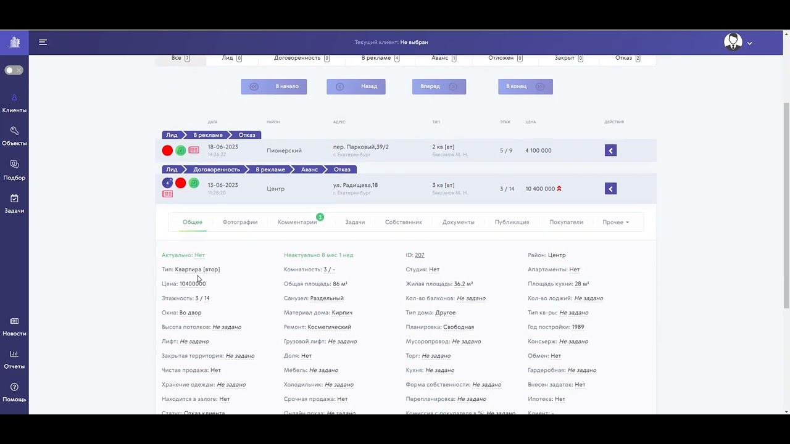Click Аванс stage chip in Центр row
790x444 pixels.
coord(309,170)
